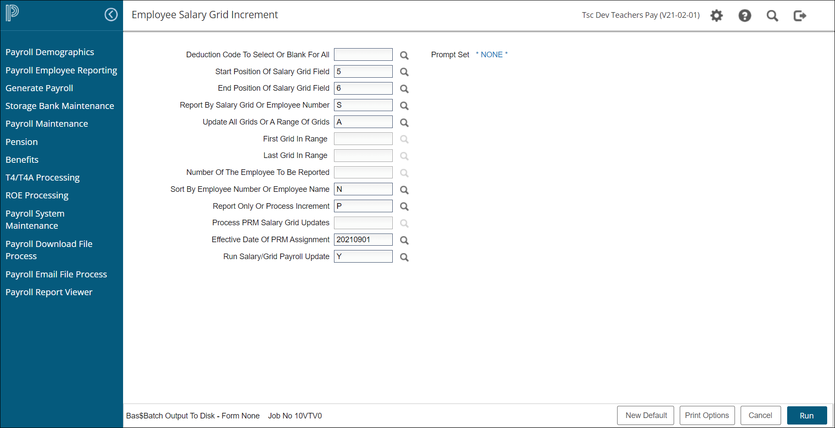Screen dimensions: 835x428
Task: Collapse the sidebar with the back arrow icon
Action: click(111, 15)
